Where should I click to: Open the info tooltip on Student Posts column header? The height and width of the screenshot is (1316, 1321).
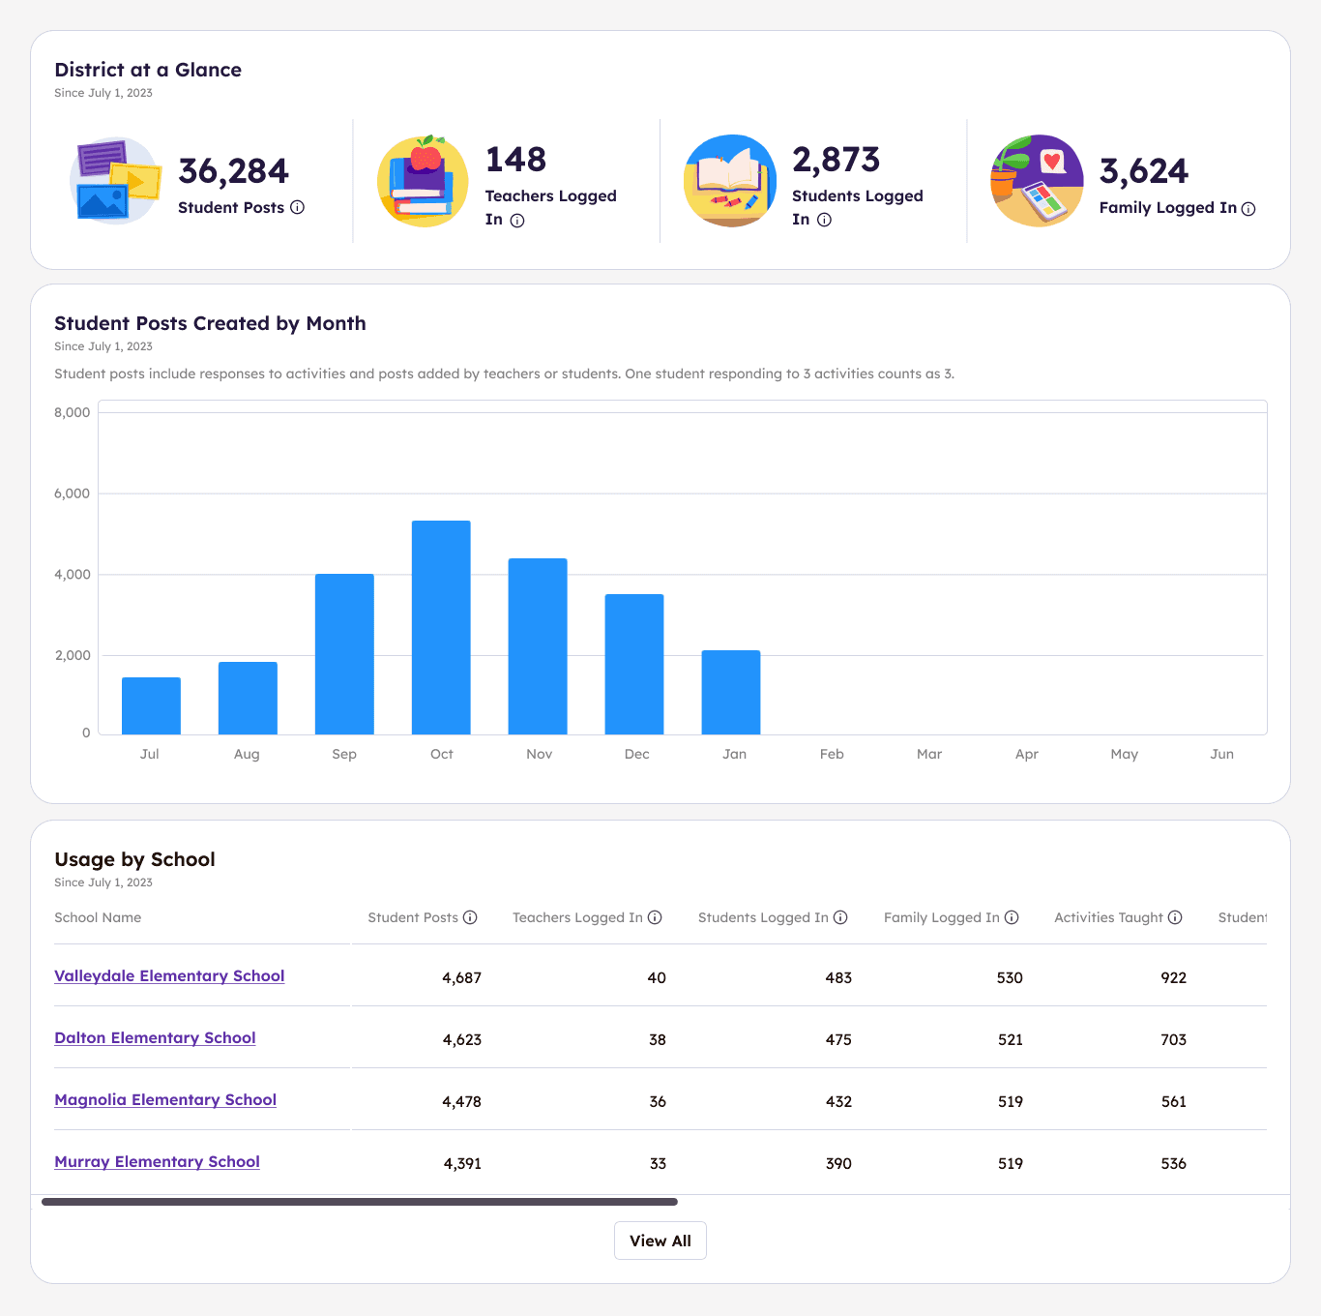click(471, 917)
